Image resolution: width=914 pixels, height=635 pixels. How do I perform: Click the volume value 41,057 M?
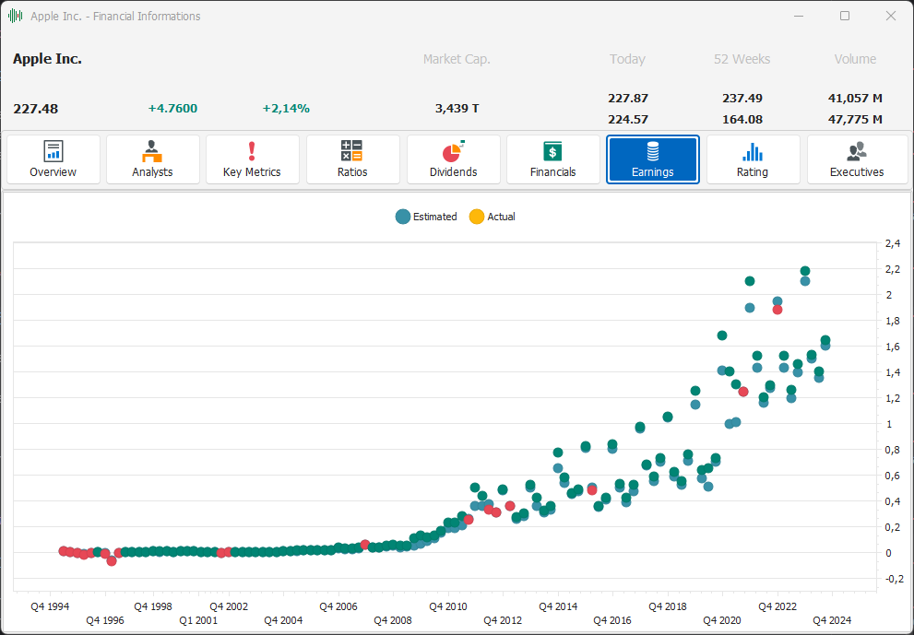(x=855, y=99)
